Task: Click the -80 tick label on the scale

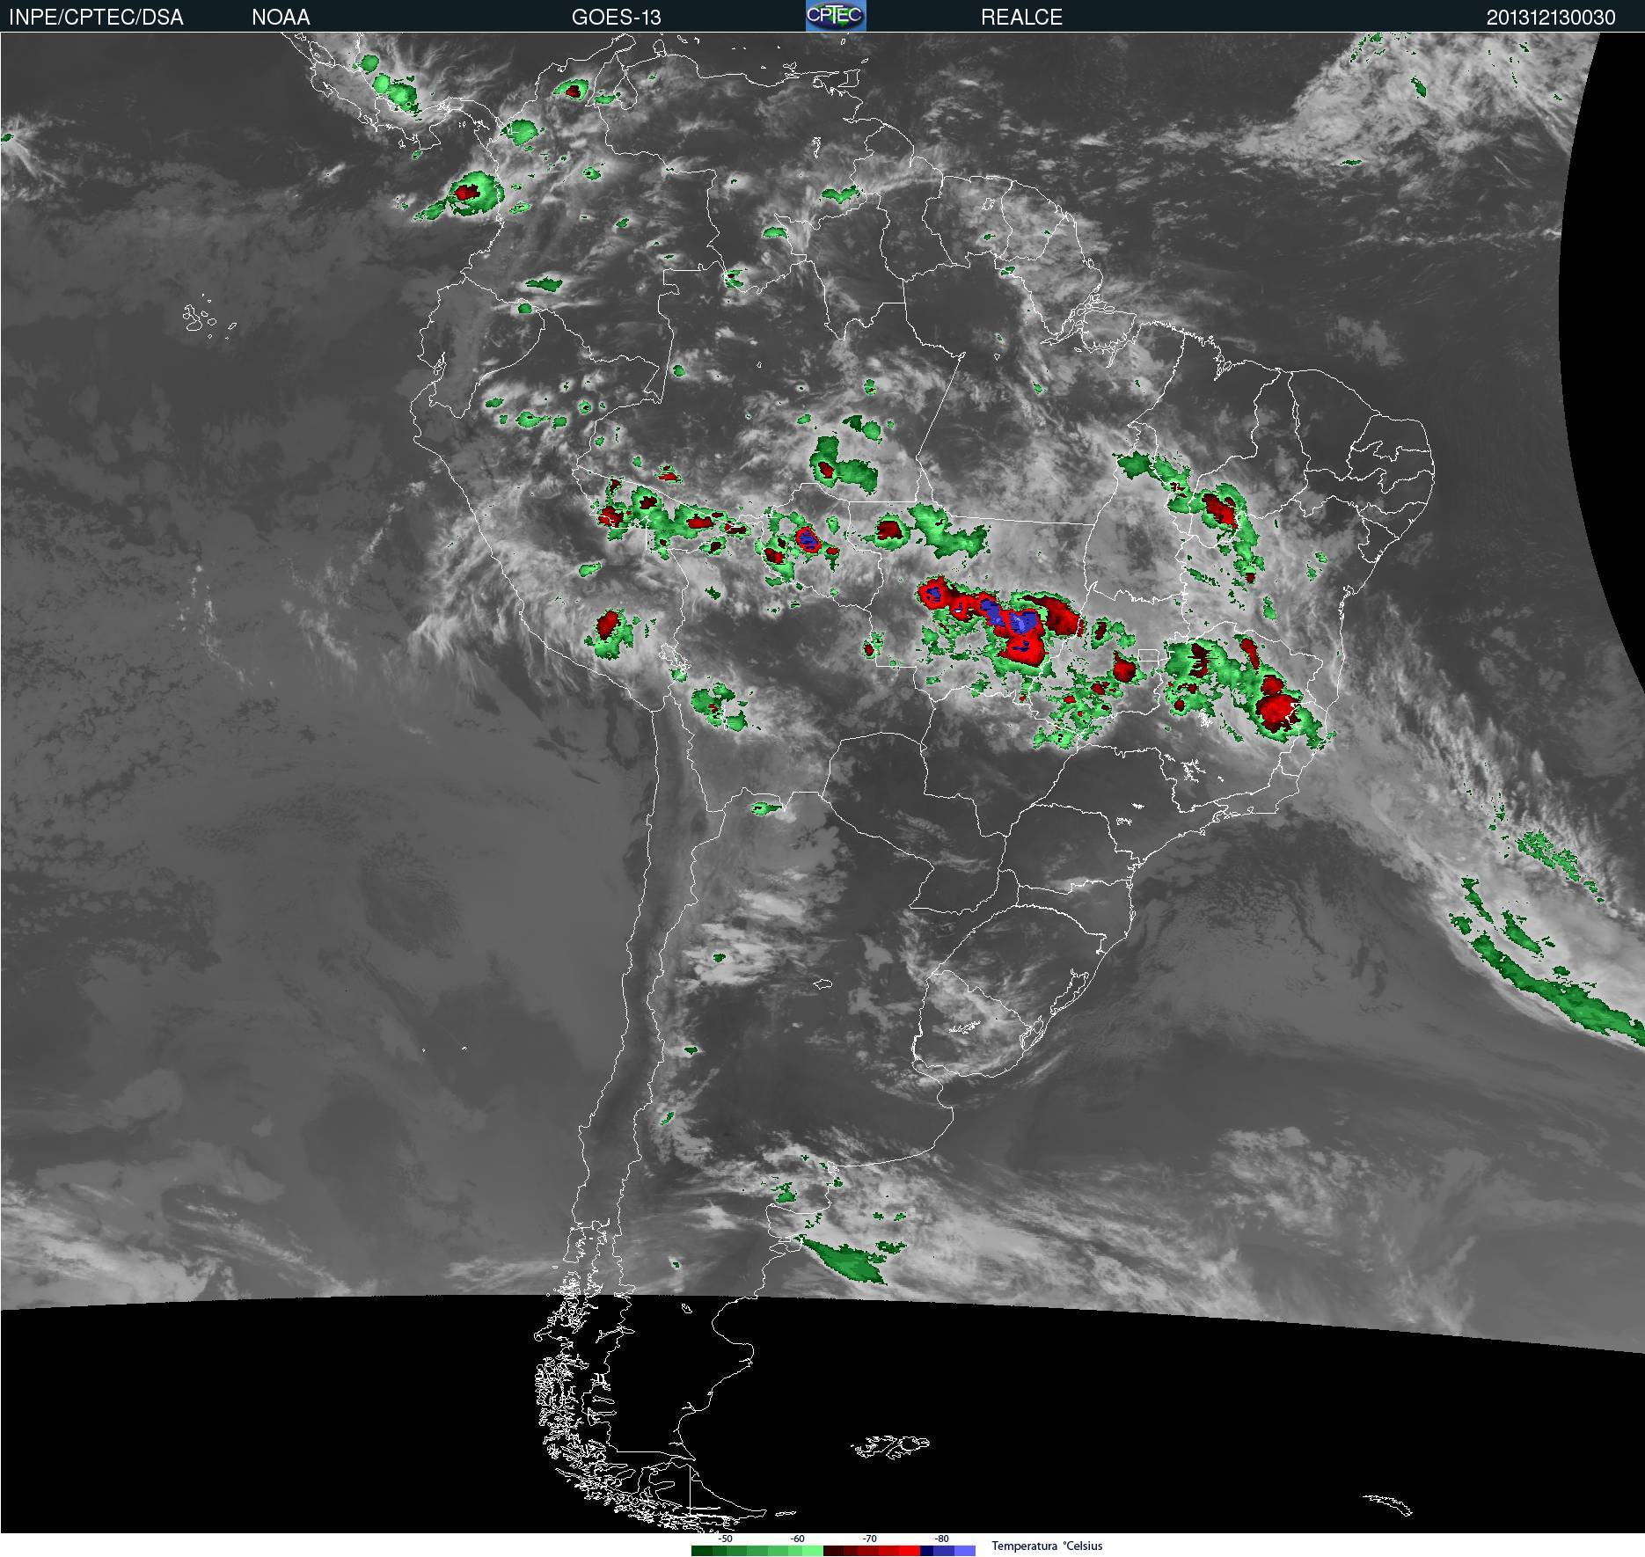Action: click(942, 1539)
